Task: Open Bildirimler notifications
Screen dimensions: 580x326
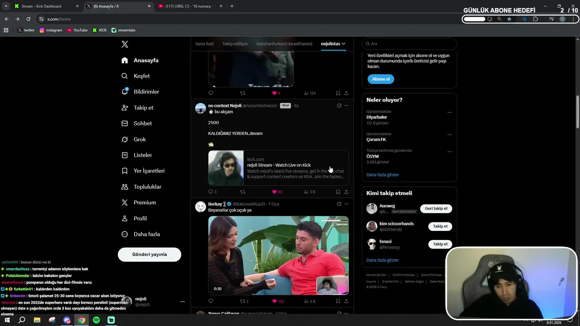Action: coord(140,91)
